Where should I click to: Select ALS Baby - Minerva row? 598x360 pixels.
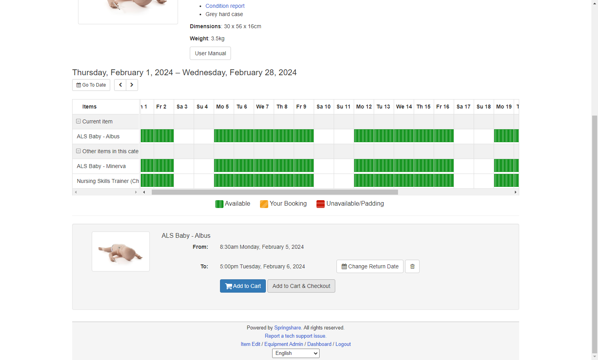click(x=106, y=166)
